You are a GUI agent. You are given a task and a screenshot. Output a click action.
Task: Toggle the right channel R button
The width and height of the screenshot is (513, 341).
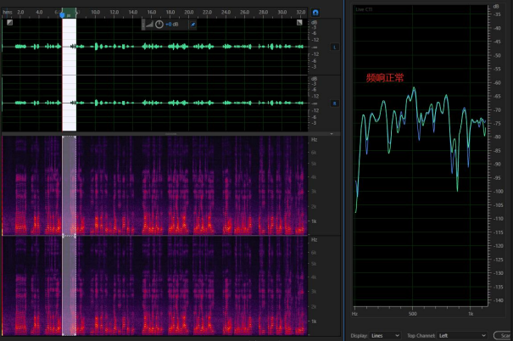(x=334, y=103)
